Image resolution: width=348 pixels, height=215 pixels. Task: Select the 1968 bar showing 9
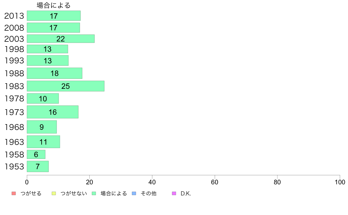(42, 127)
